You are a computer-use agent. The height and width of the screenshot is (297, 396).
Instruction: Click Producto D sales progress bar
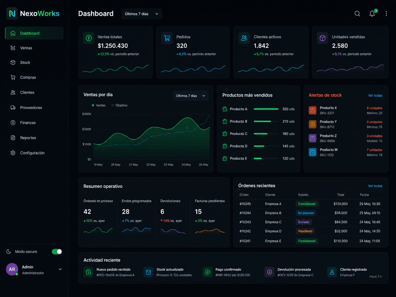pyautogui.click(x=266, y=146)
